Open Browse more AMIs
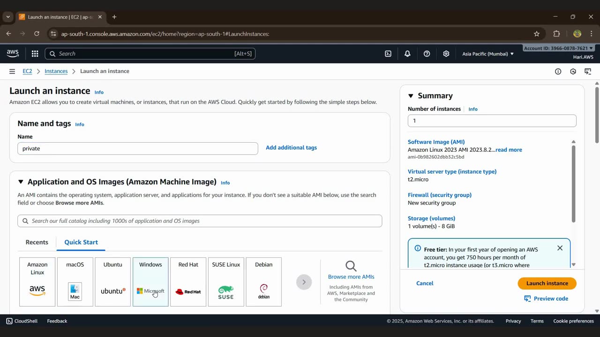Image resolution: width=600 pixels, height=337 pixels. click(351, 277)
